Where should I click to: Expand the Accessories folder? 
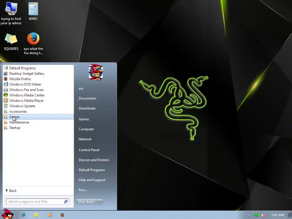click(38, 111)
